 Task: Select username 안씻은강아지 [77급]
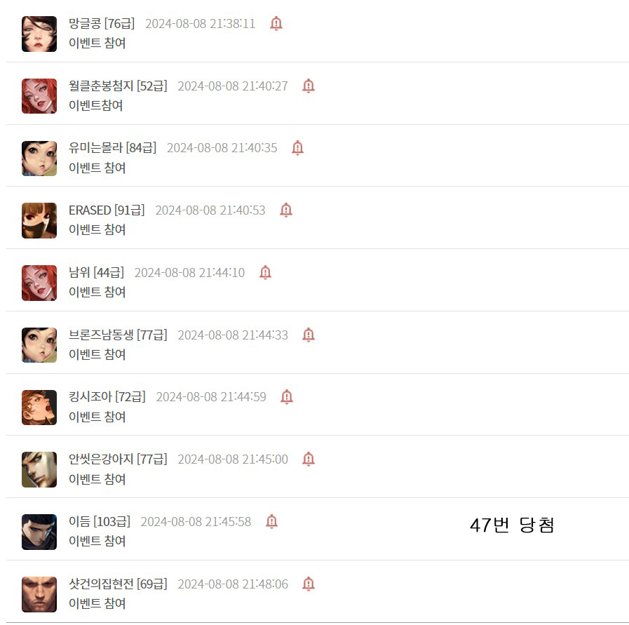[x=118, y=459]
